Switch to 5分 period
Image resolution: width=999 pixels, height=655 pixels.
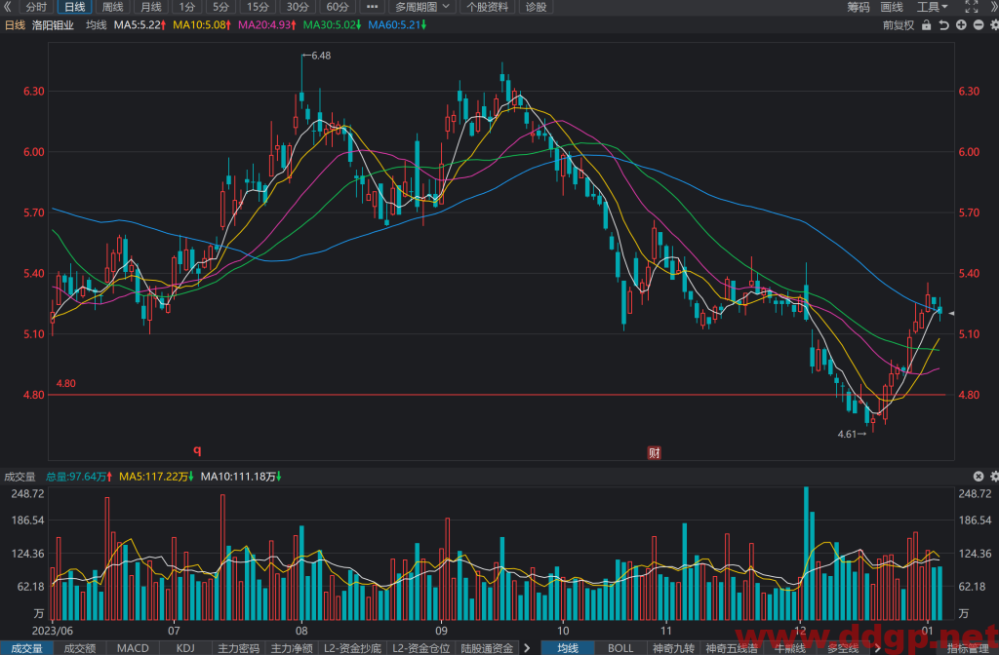point(220,7)
